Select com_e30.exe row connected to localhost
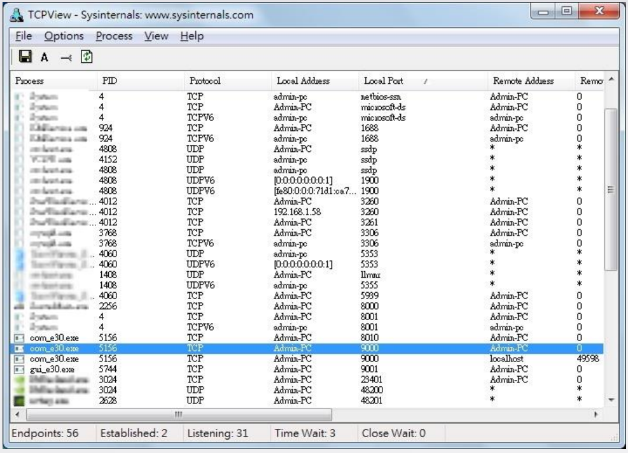This screenshot has height=453, width=628. (307, 358)
